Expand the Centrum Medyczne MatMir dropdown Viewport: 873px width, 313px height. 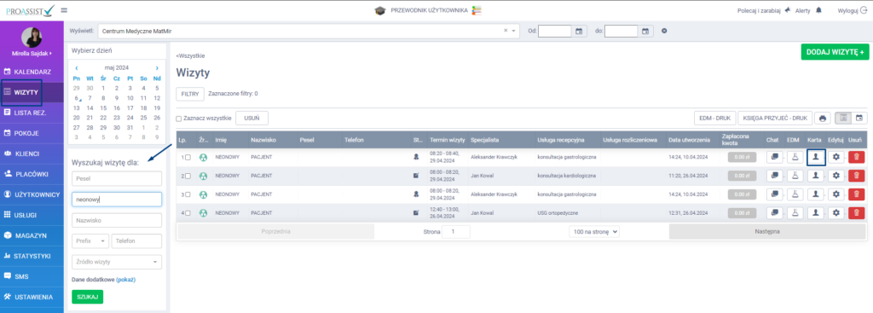coord(514,32)
